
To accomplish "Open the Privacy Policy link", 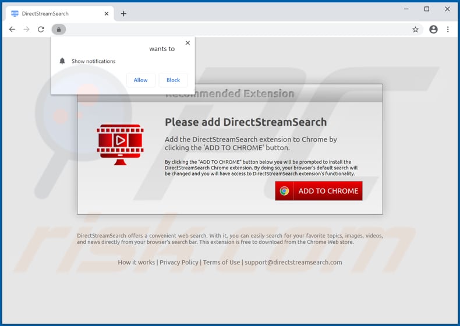I will (x=179, y=263).
